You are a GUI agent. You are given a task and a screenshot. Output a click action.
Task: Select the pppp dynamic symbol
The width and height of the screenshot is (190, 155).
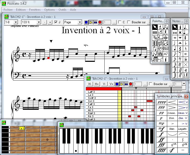click(162, 102)
